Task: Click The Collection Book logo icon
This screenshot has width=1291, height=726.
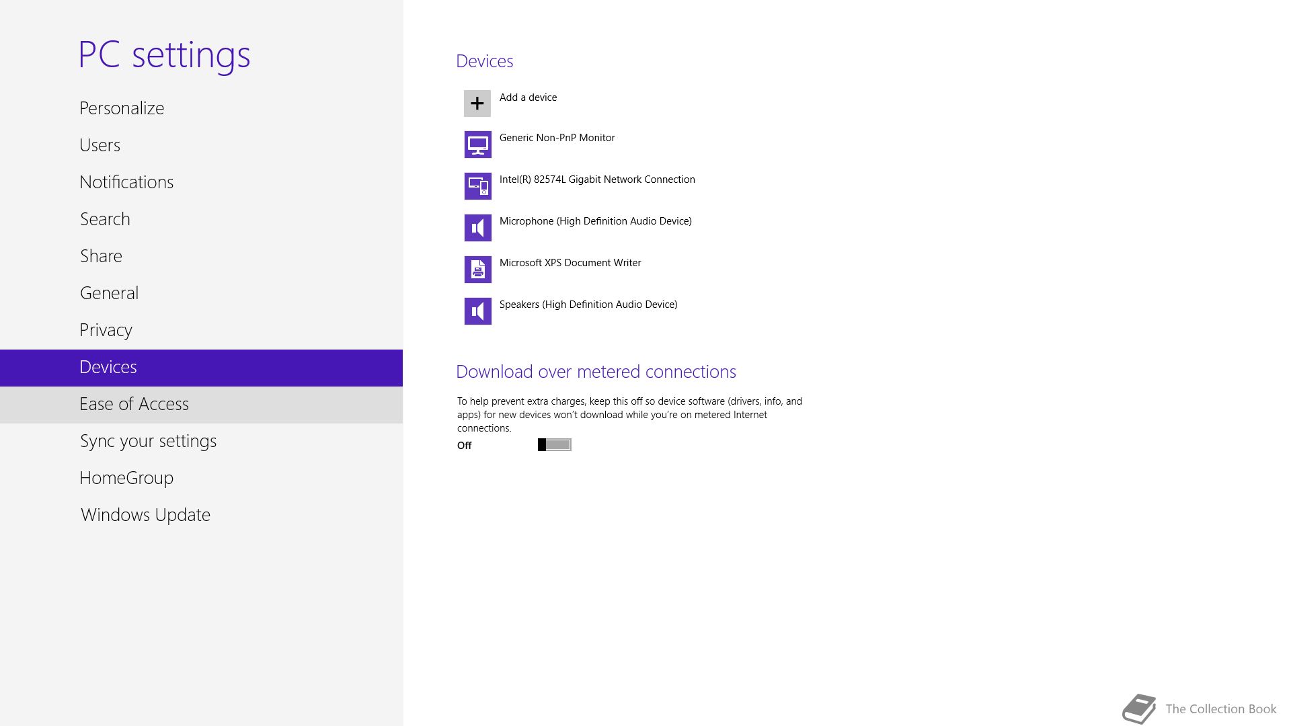Action: tap(1139, 709)
